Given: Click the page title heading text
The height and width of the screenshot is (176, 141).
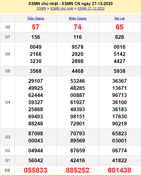Looking at the screenshot, I should click(70, 4).
